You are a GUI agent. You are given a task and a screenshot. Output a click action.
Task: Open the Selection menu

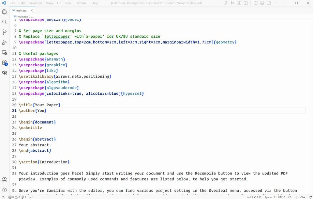(x=35, y=3)
